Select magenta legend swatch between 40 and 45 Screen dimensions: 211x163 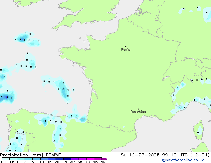[x=90, y=159]
